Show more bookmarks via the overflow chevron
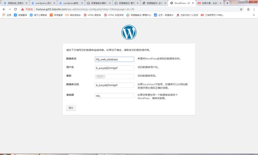Image resolution: width=258 pixels, height=155 pixels. point(254,15)
